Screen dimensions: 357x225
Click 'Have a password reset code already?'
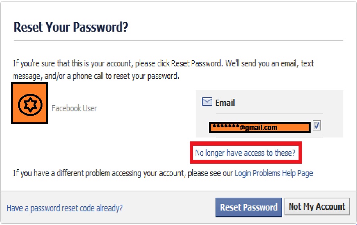point(65,208)
